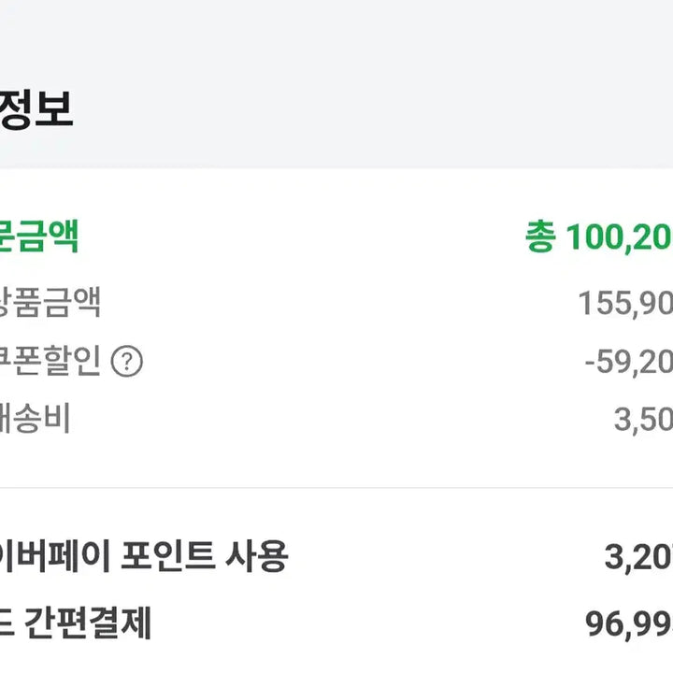Image resolution: width=673 pixels, height=673 pixels.
Task: Click the 배송비 shipping fee label
Action: point(36,420)
